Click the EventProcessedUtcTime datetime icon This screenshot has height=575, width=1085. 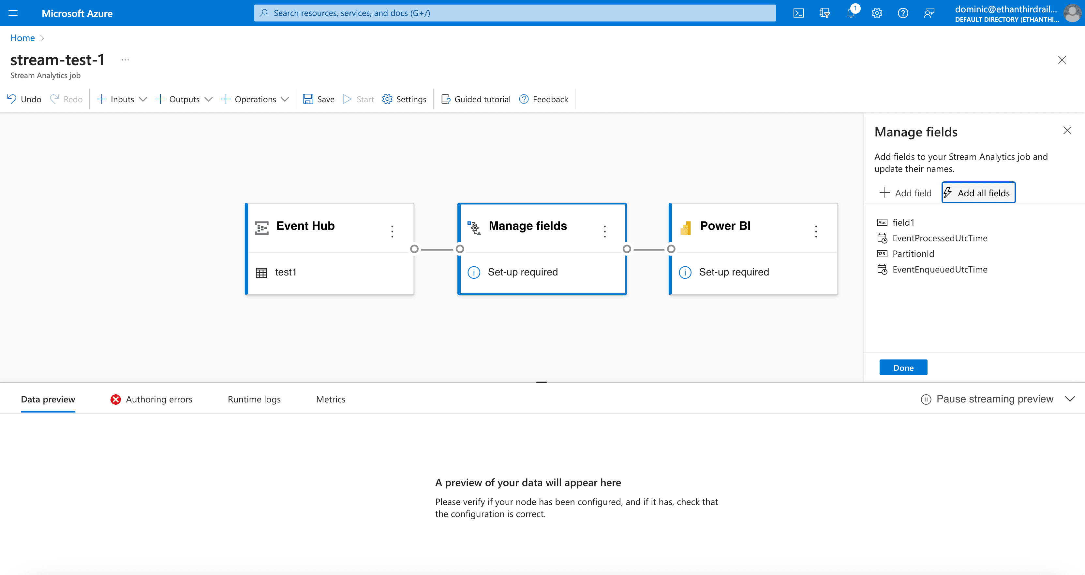pos(882,238)
